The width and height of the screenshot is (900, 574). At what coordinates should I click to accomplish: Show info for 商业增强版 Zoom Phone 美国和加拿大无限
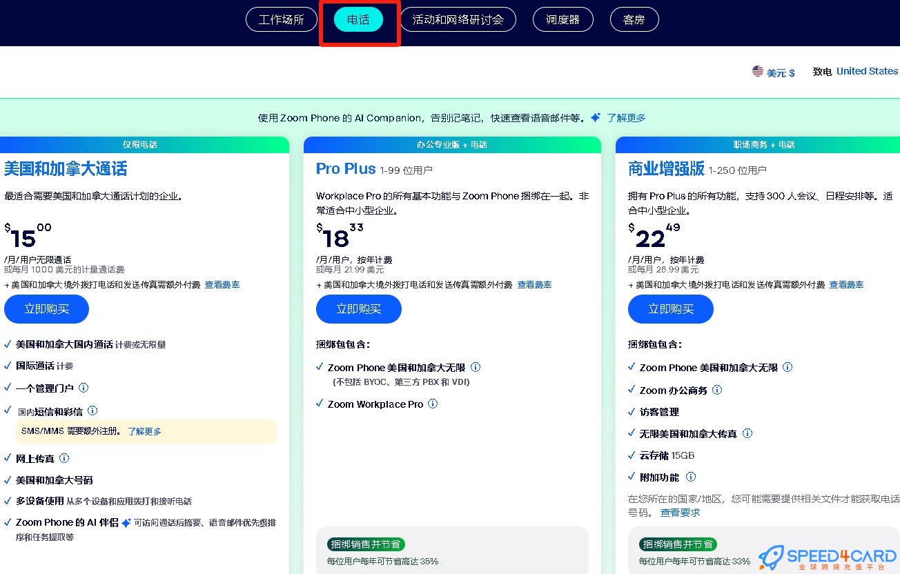[787, 367]
